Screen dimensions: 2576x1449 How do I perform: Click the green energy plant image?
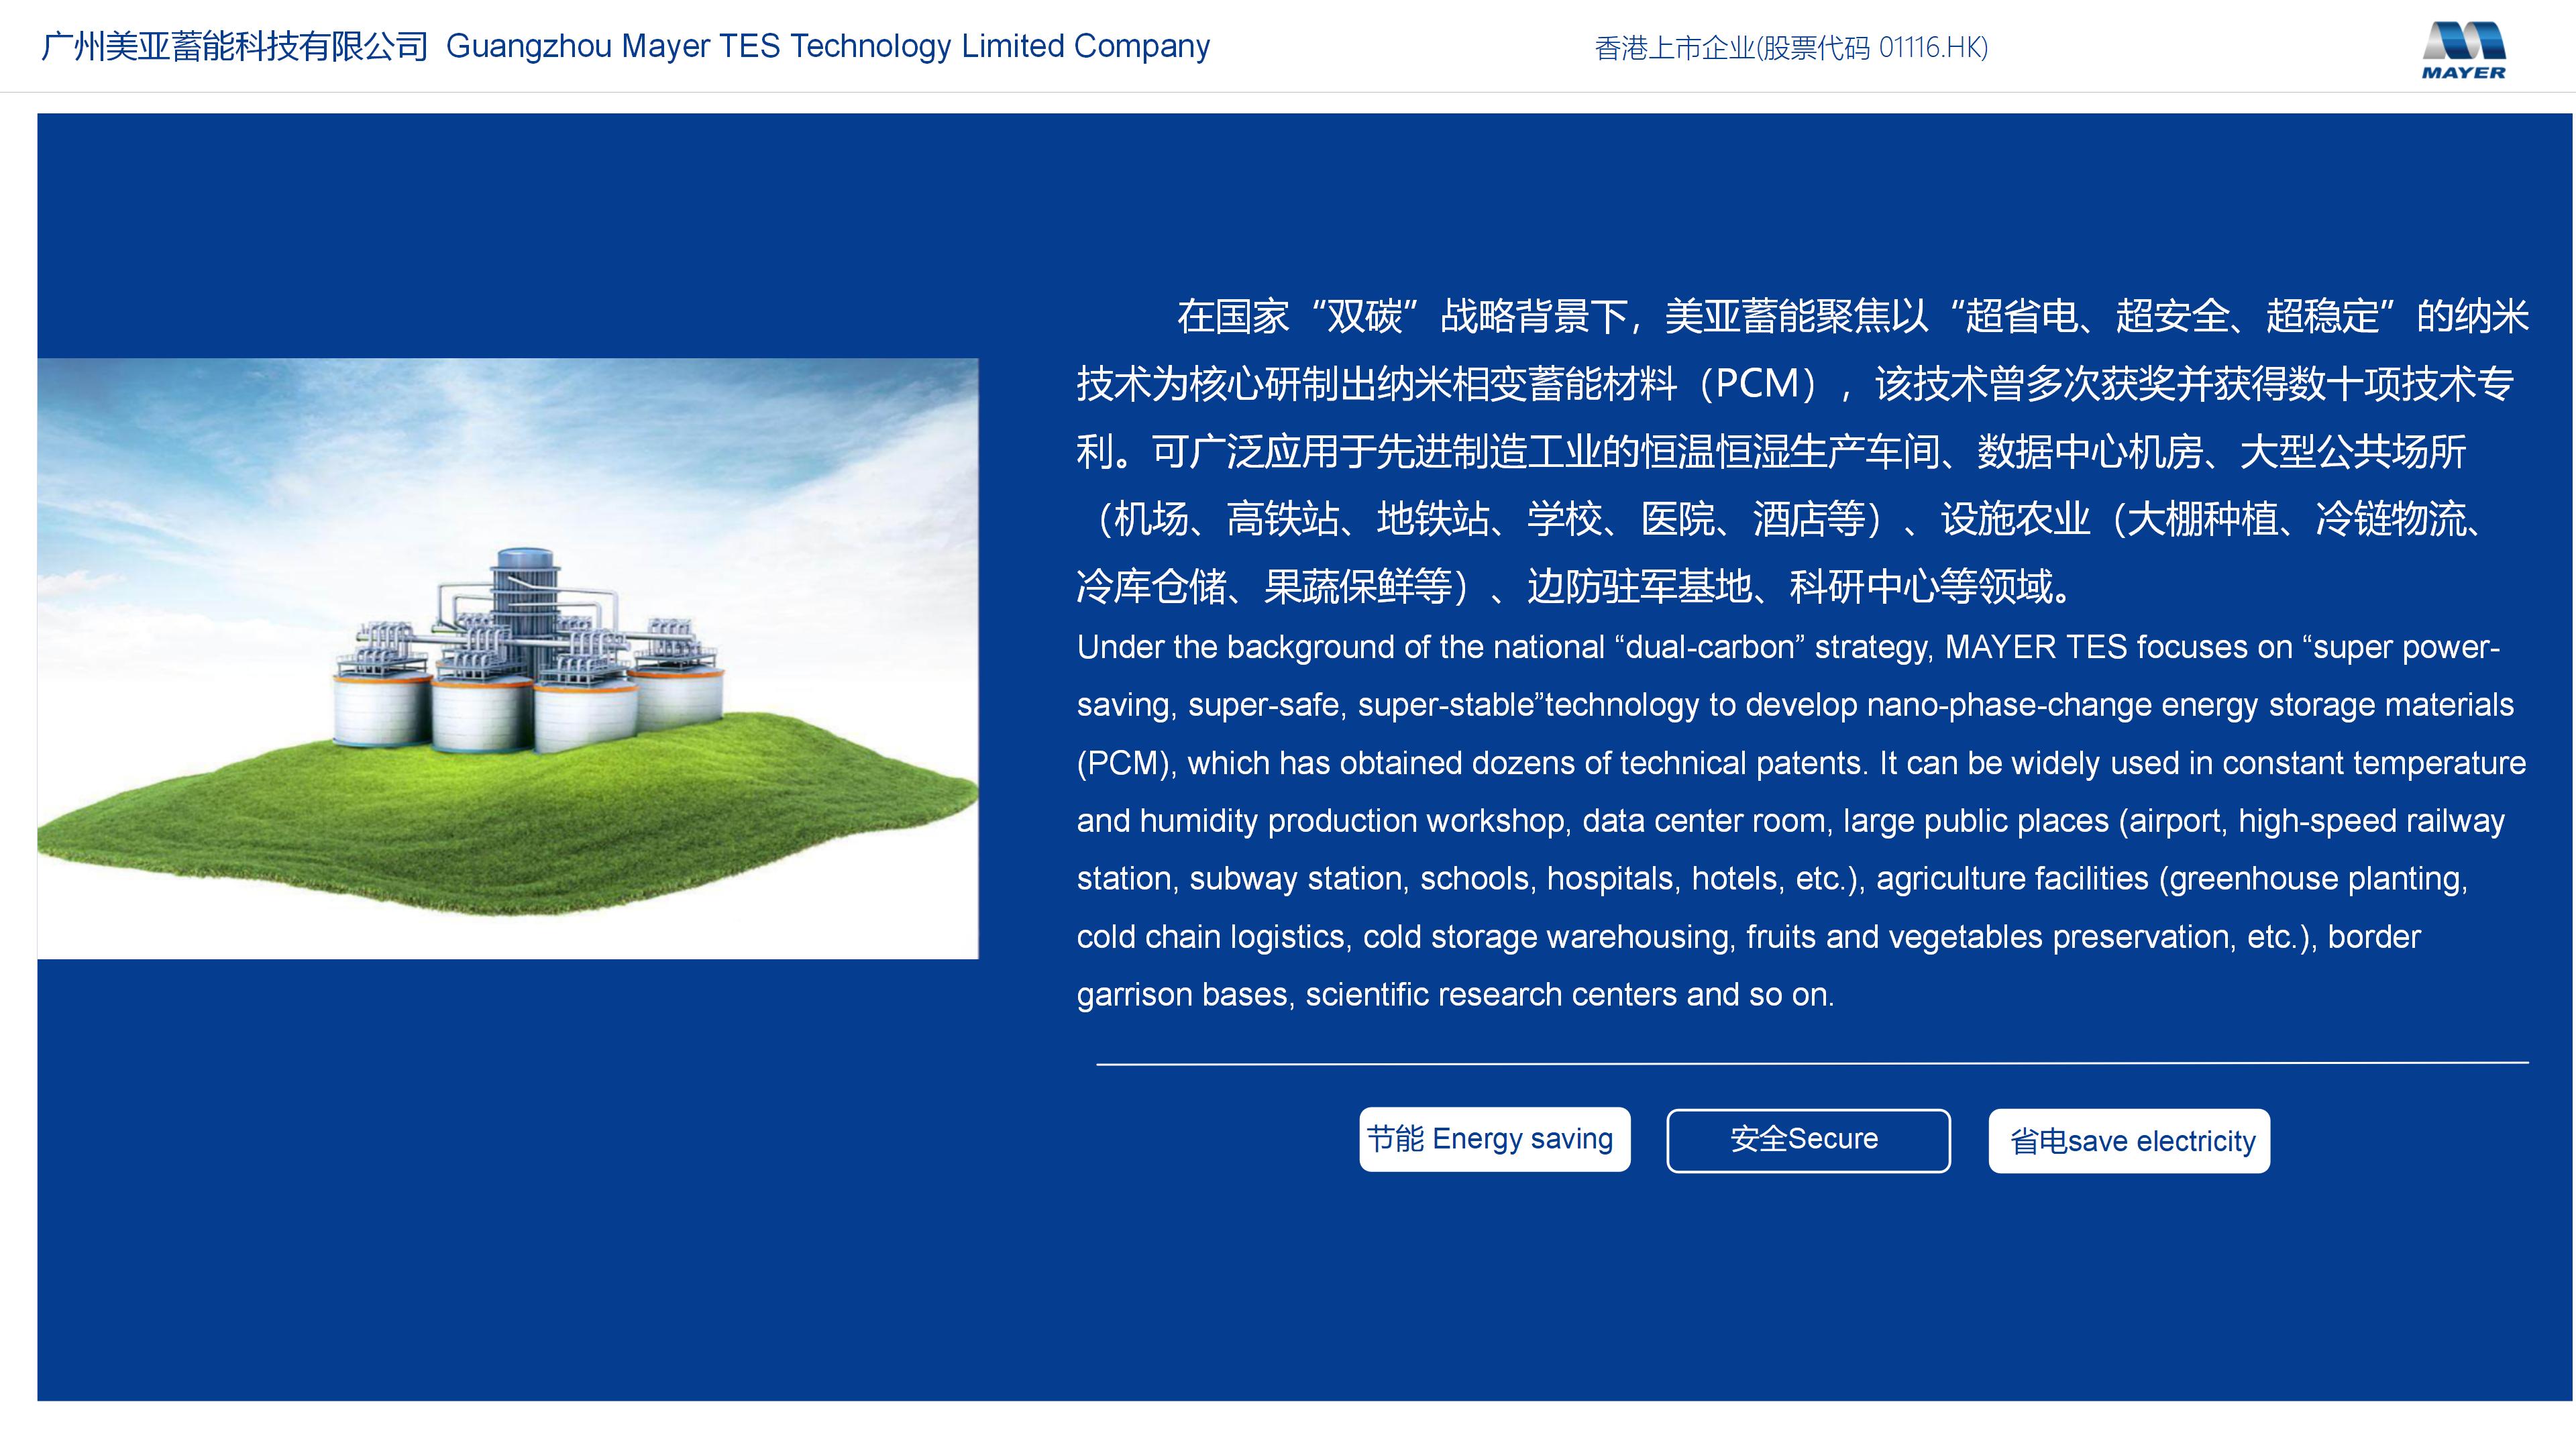(507, 658)
